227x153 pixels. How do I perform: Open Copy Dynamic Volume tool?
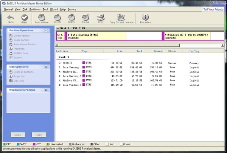pyautogui.click(x=121, y=17)
